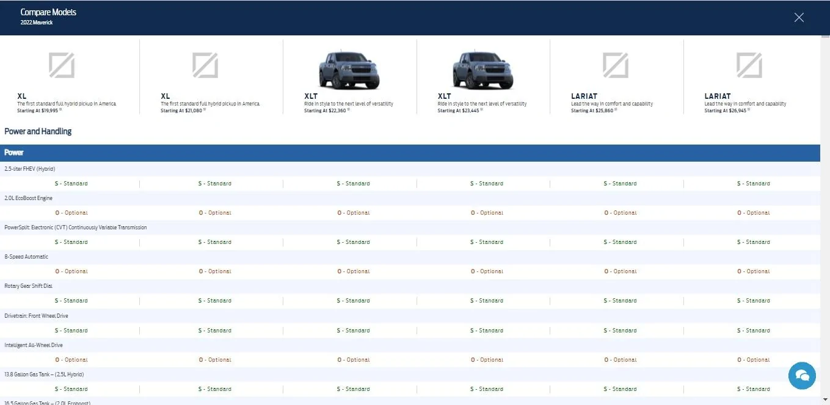Click the XL model name above $19,995
Viewport: 830px width, 405px height.
coord(22,96)
